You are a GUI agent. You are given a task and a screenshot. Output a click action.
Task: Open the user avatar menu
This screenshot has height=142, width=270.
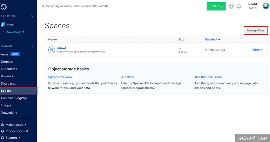click(x=266, y=6)
